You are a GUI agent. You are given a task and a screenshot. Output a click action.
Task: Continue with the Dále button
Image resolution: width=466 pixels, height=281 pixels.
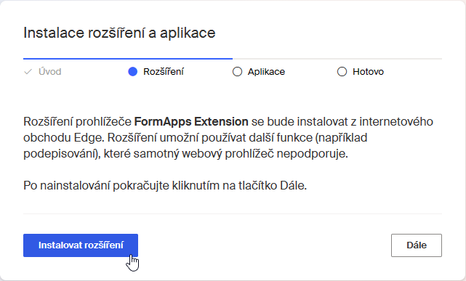click(417, 245)
